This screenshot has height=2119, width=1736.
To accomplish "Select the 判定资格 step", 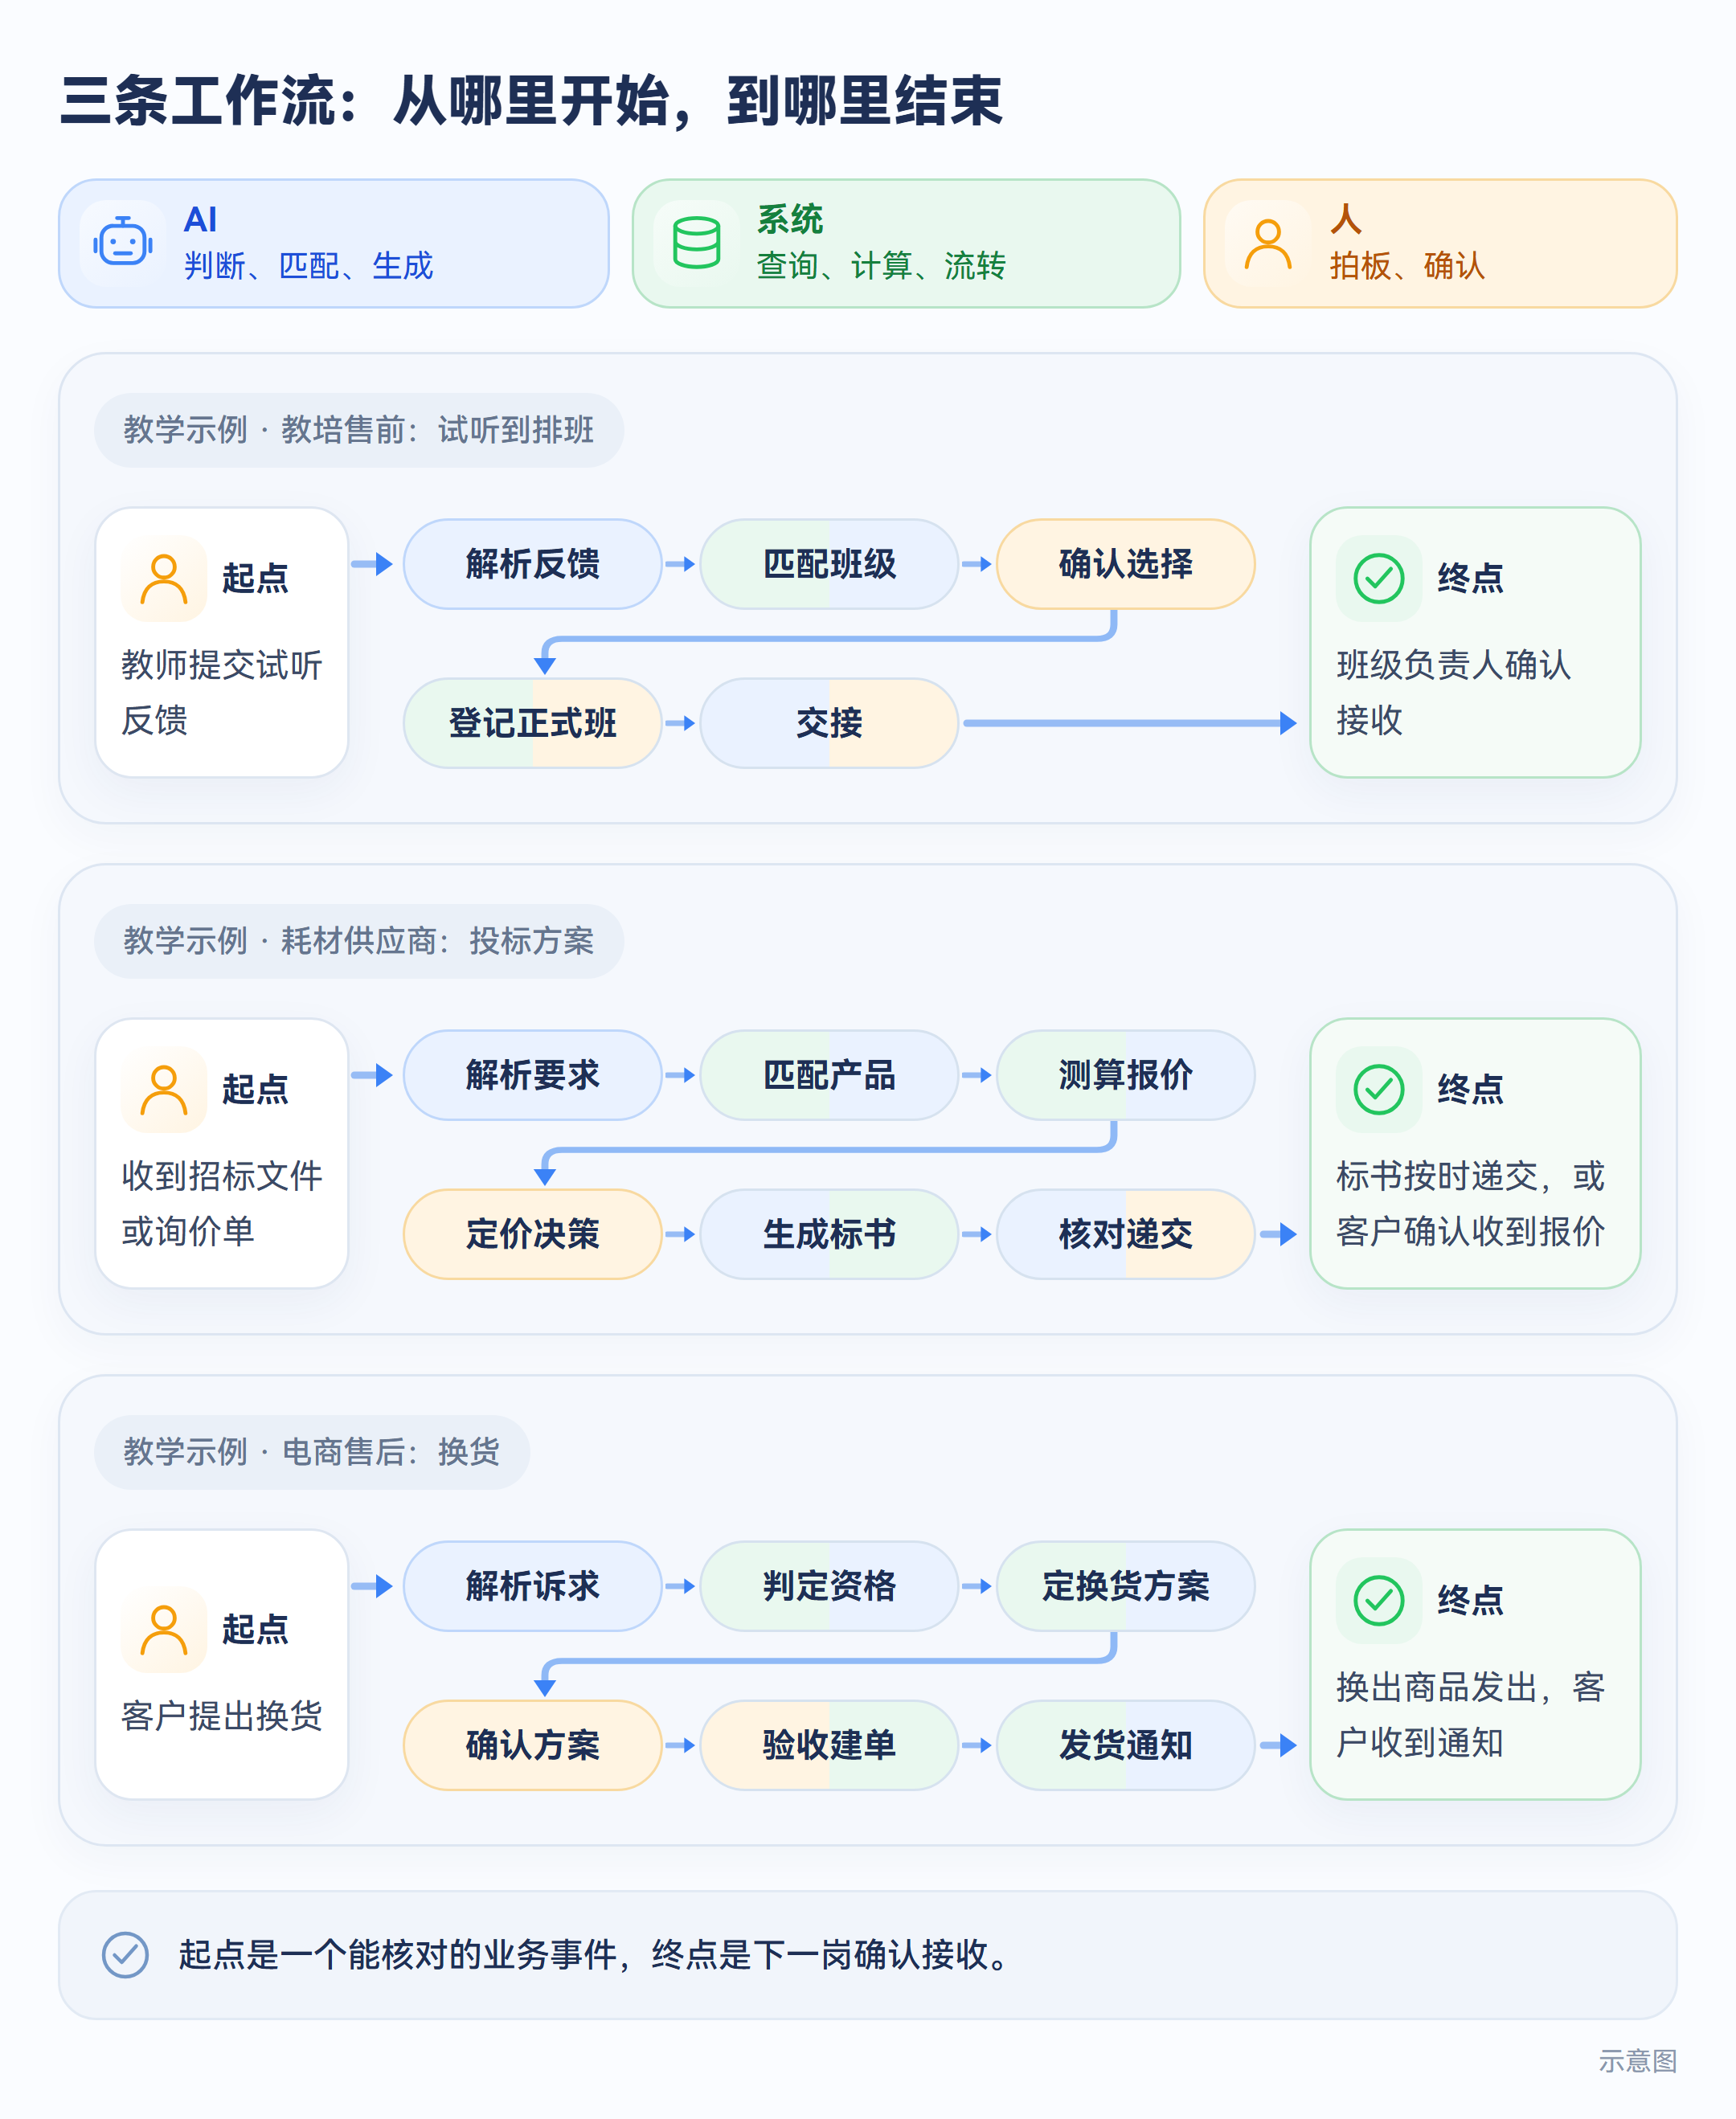I will pos(829,1586).
